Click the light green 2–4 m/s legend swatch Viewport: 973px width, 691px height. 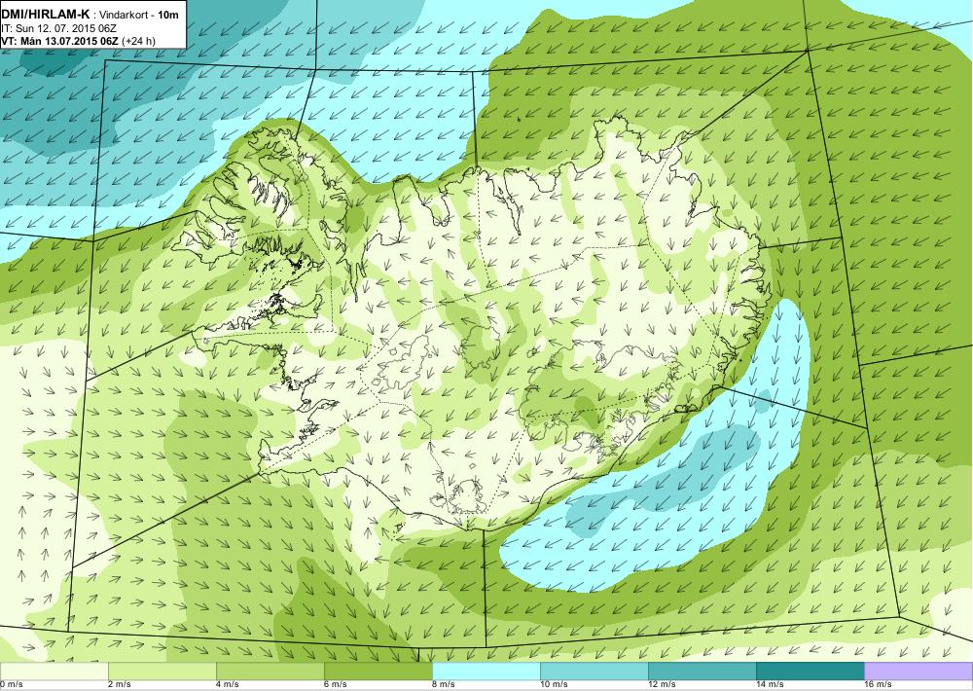pyautogui.click(x=162, y=672)
